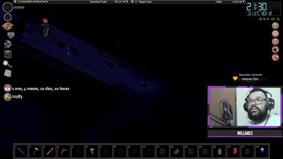The height and width of the screenshot is (159, 283).
Task: Toggle pin on the character inventory panel
Action: [x=127, y=2]
